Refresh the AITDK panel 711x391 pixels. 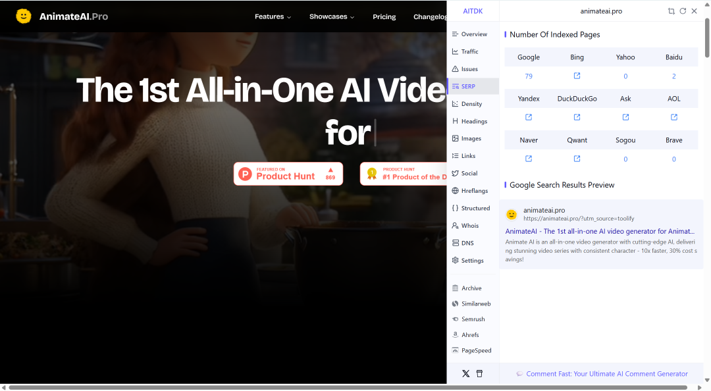(x=683, y=11)
